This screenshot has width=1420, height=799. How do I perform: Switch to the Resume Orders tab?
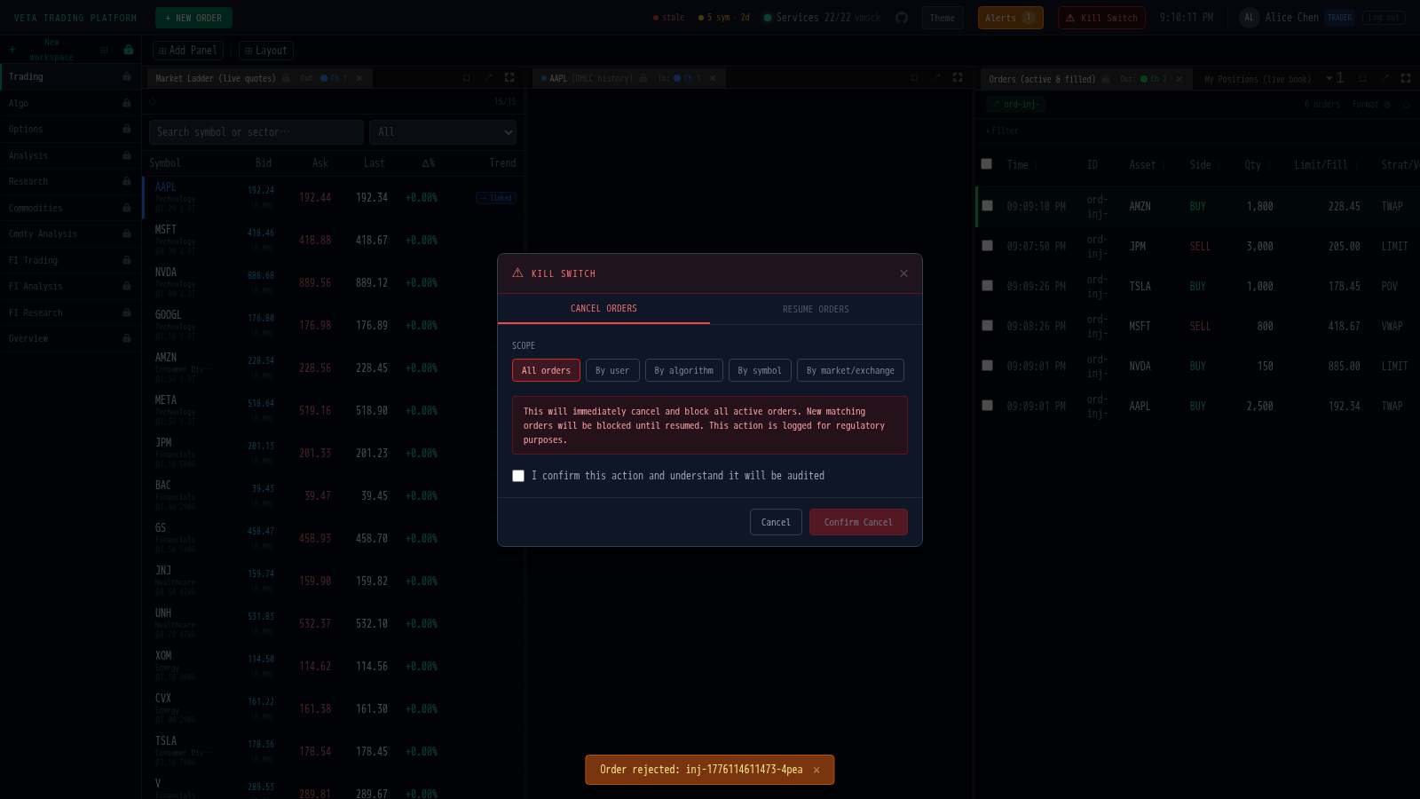[816, 309]
